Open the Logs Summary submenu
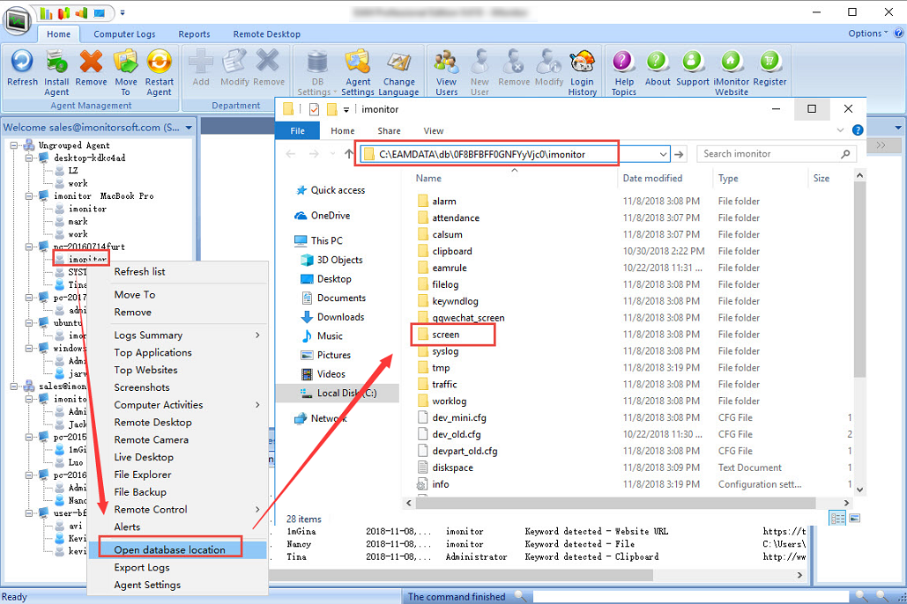 pyautogui.click(x=179, y=335)
